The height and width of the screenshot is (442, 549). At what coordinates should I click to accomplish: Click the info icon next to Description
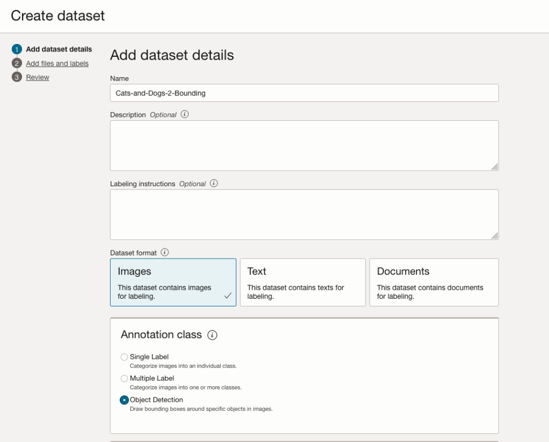185,114
